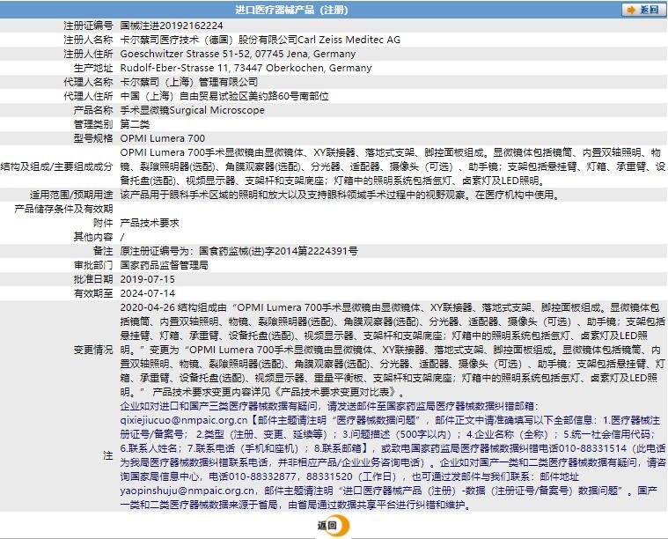
Task: Click the change record date 2020-04-26
Action: 147,307
